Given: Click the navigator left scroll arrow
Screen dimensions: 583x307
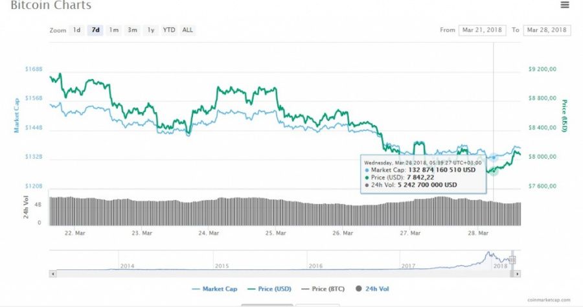Looking at the screenshot, I should click(x=53, y=274).
